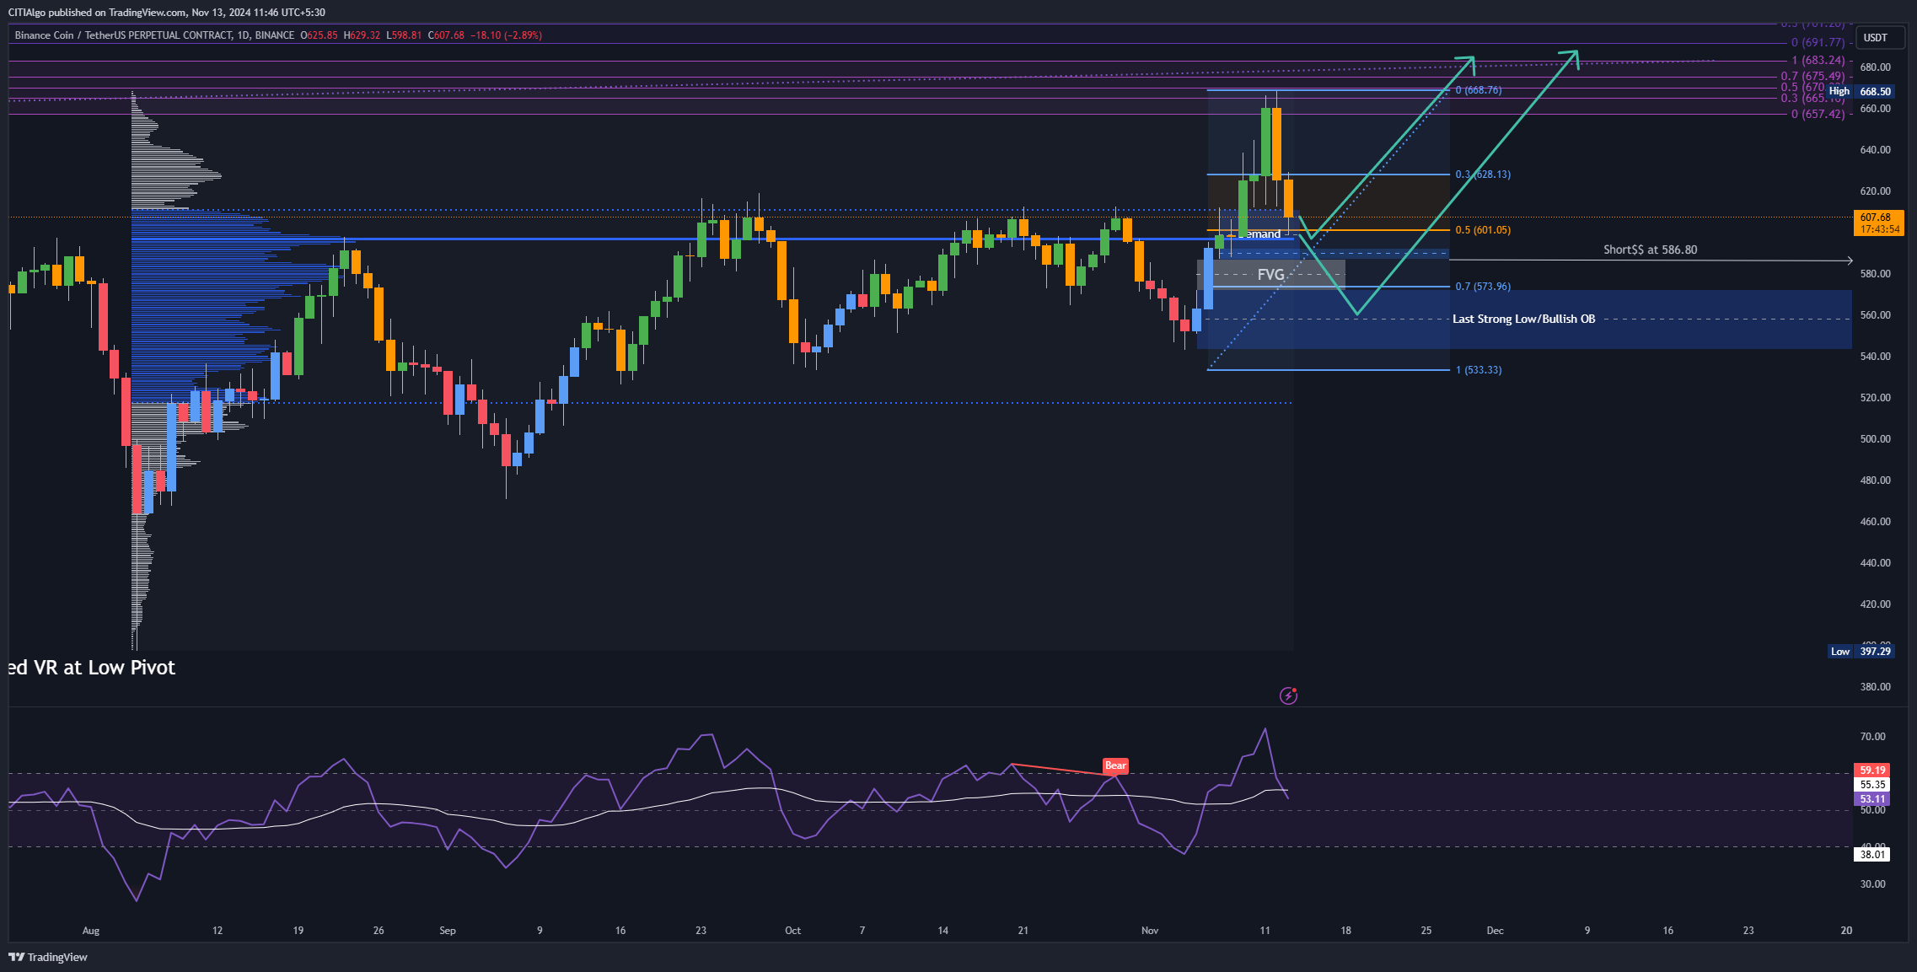Select the FVG zone label
The height and width of the screenshot is (972, 1917).
coord(1270,275)
